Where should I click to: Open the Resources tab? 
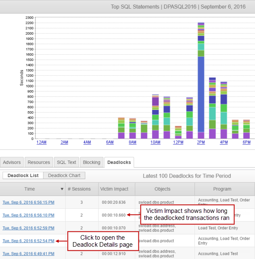[39, 162]
